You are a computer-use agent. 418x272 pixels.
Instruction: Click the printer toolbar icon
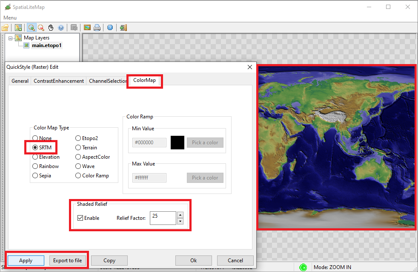point(97,28)
